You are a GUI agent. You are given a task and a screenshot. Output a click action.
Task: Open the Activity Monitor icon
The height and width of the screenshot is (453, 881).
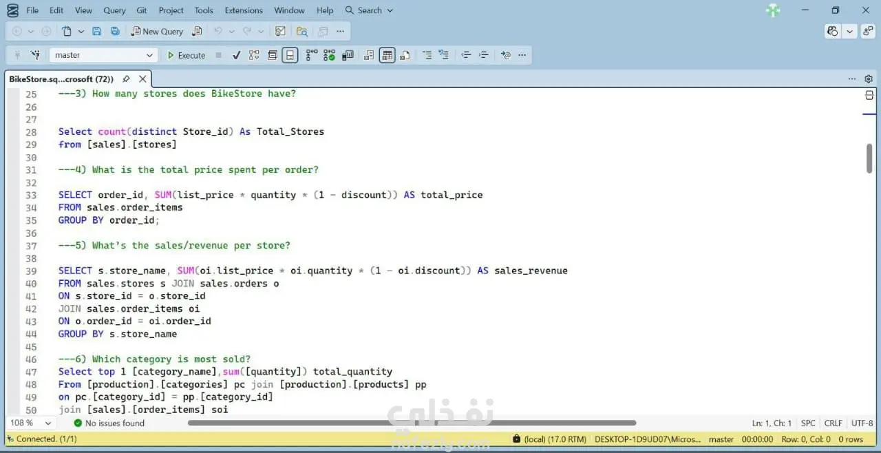pyautogui.click(x=280, y=31)
